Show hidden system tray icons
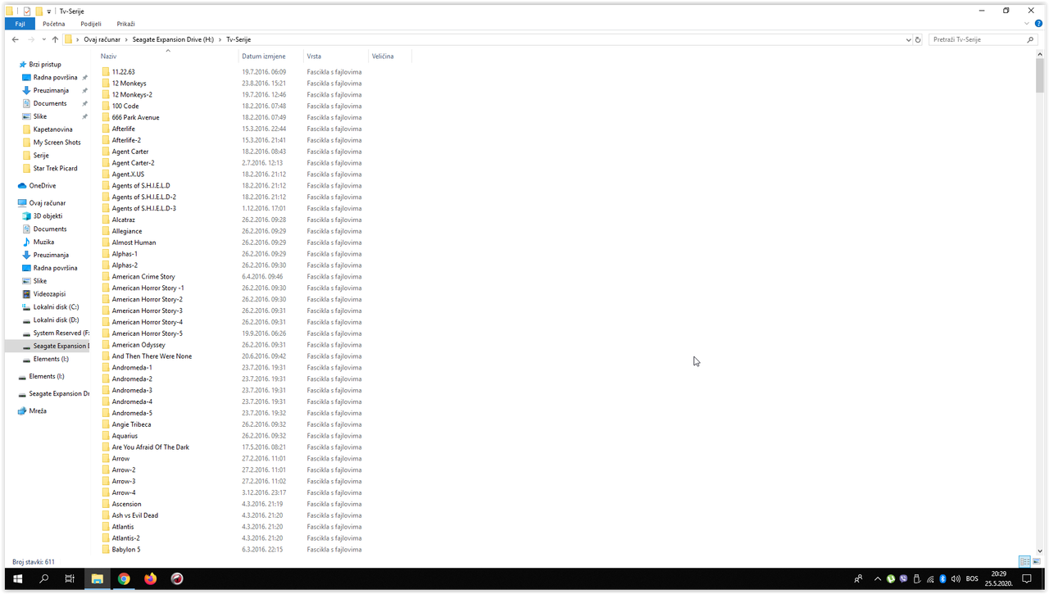1049x594 pixels. tap(878, 579)
